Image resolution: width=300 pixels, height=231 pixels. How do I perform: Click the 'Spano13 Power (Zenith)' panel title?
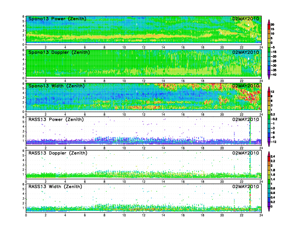coord(57,18)
